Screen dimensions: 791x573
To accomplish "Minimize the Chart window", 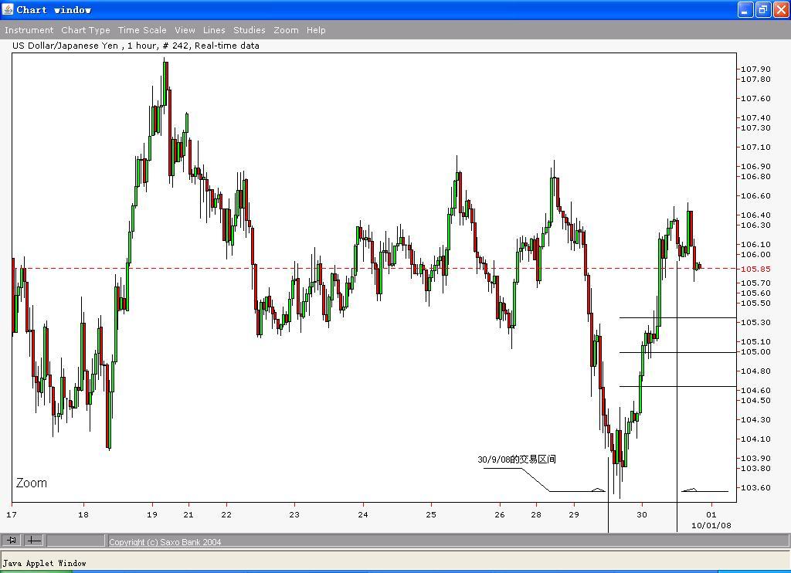I will click(745, 9).
